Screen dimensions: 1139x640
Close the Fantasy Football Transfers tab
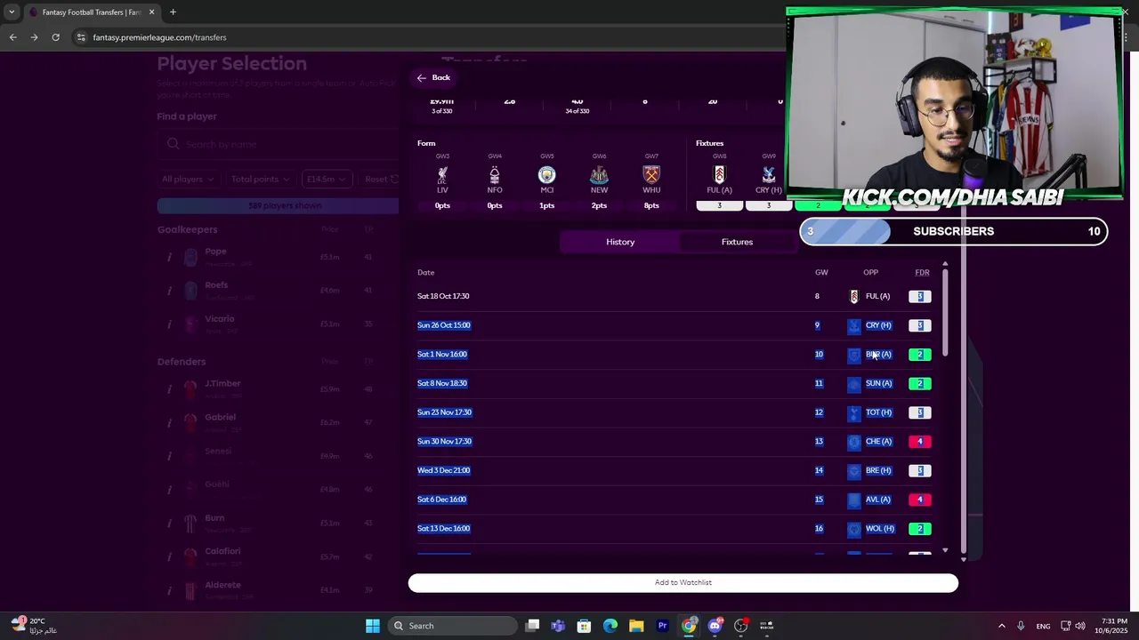coord(151,12)
